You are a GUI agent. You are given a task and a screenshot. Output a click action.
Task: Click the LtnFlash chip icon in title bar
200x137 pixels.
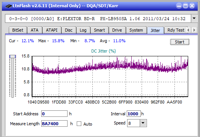point(8,6)
